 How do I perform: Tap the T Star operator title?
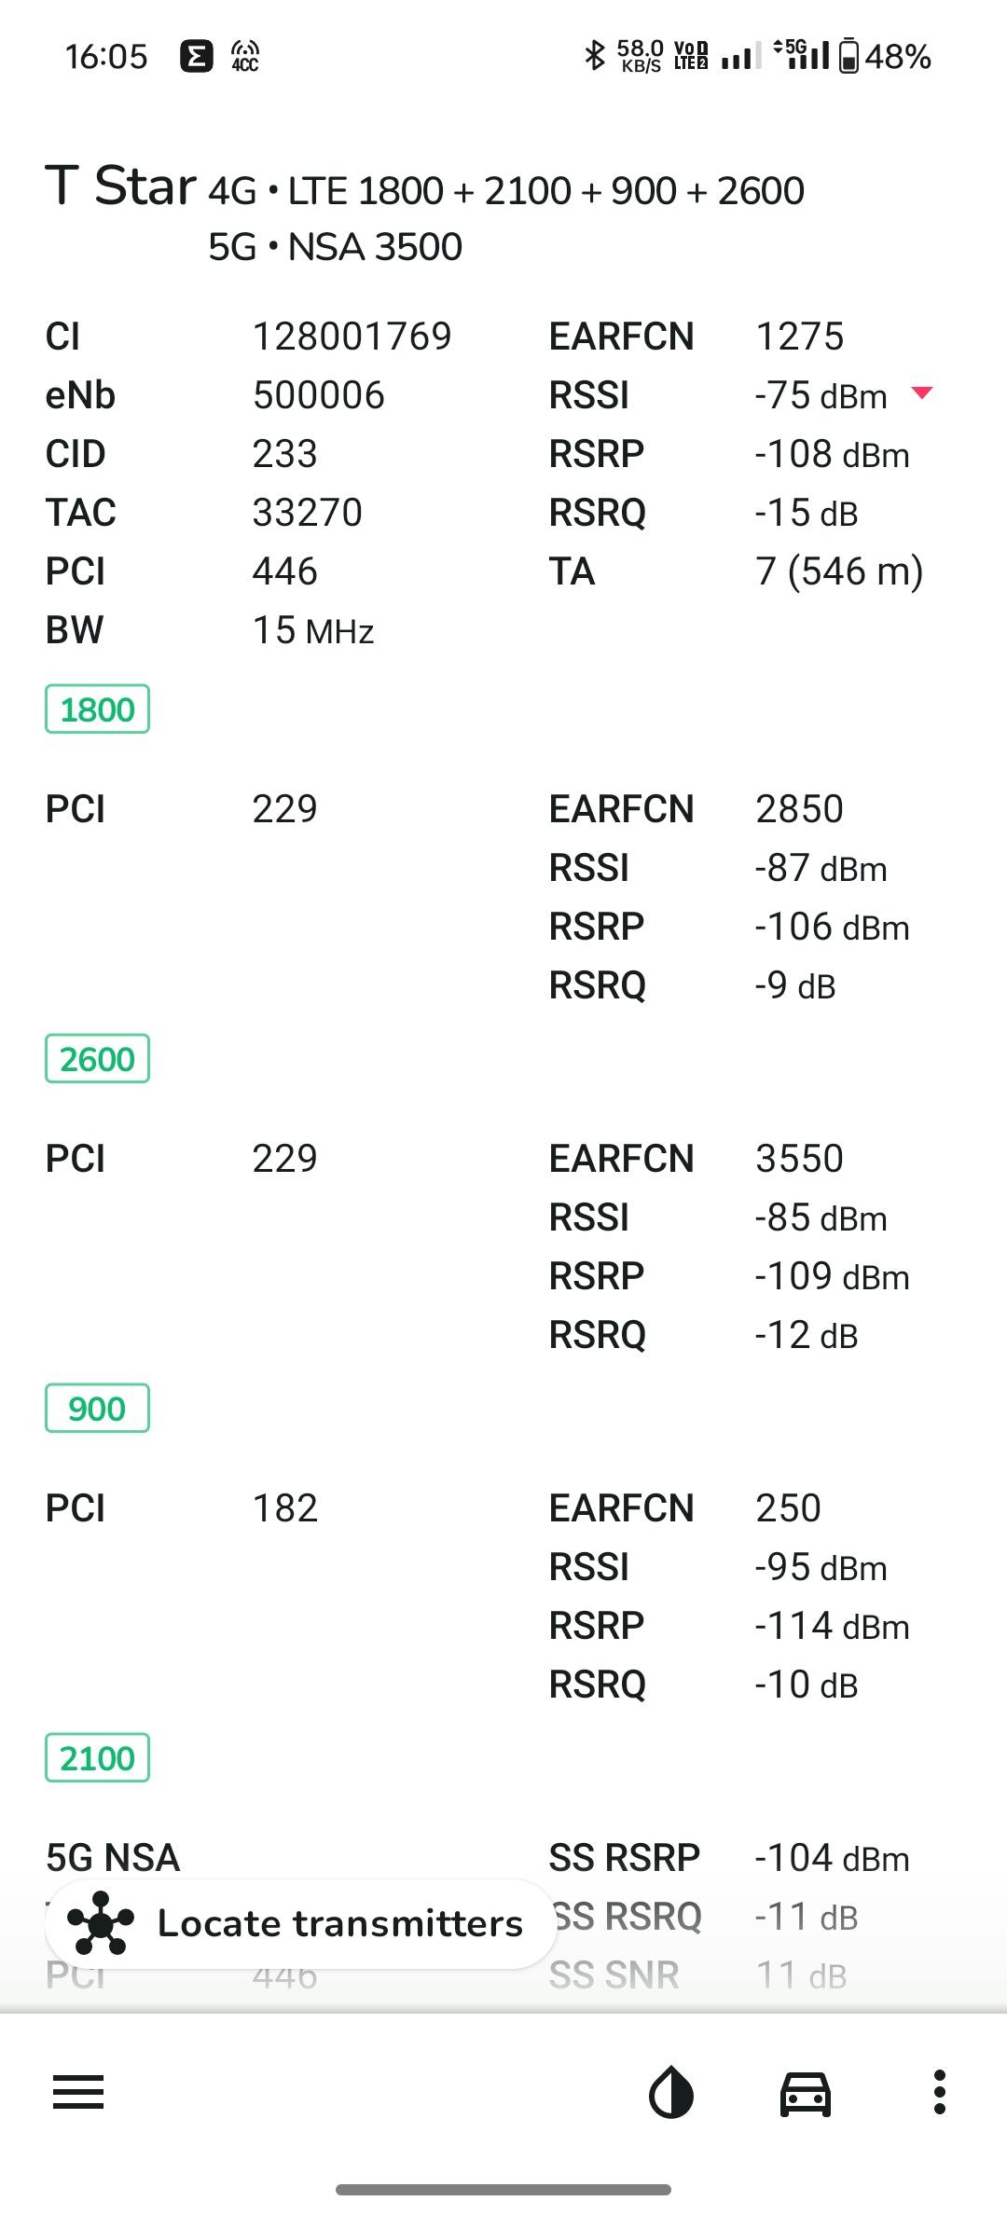tap(121, 186)
